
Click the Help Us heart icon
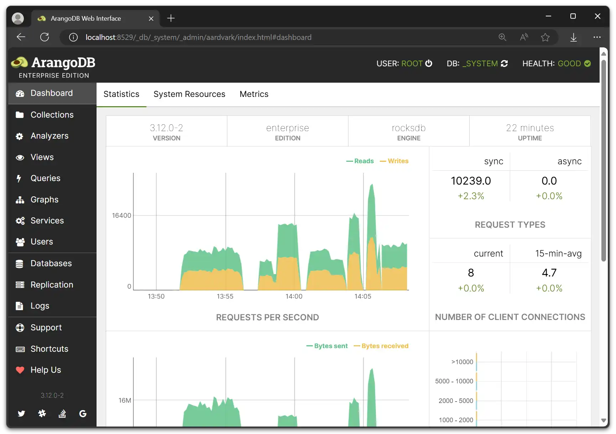click(20, 370)
